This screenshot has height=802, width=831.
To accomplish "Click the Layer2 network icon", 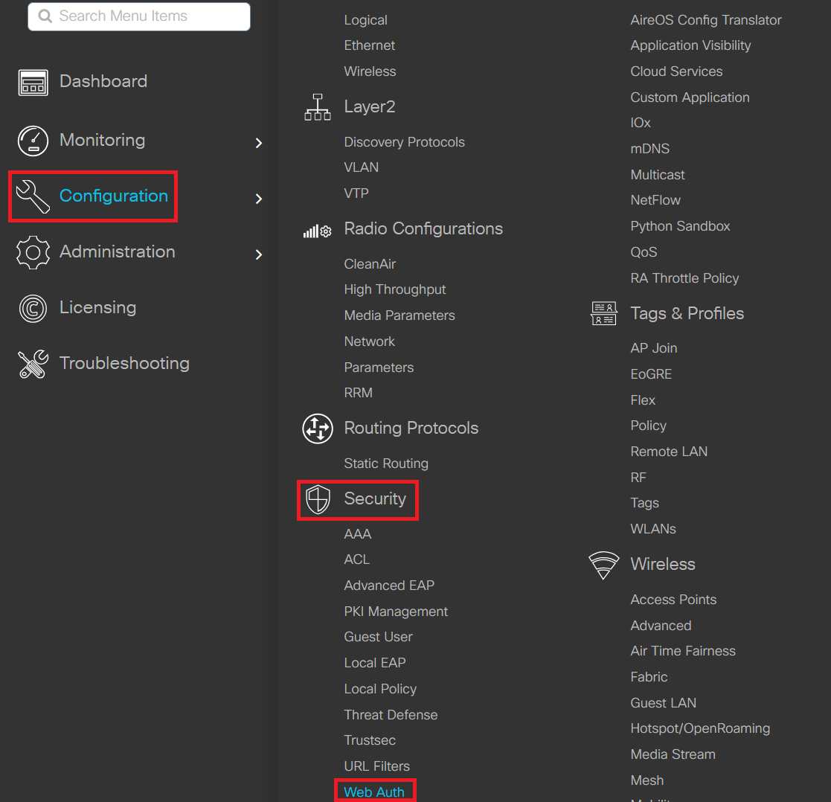I will point(318,107).
